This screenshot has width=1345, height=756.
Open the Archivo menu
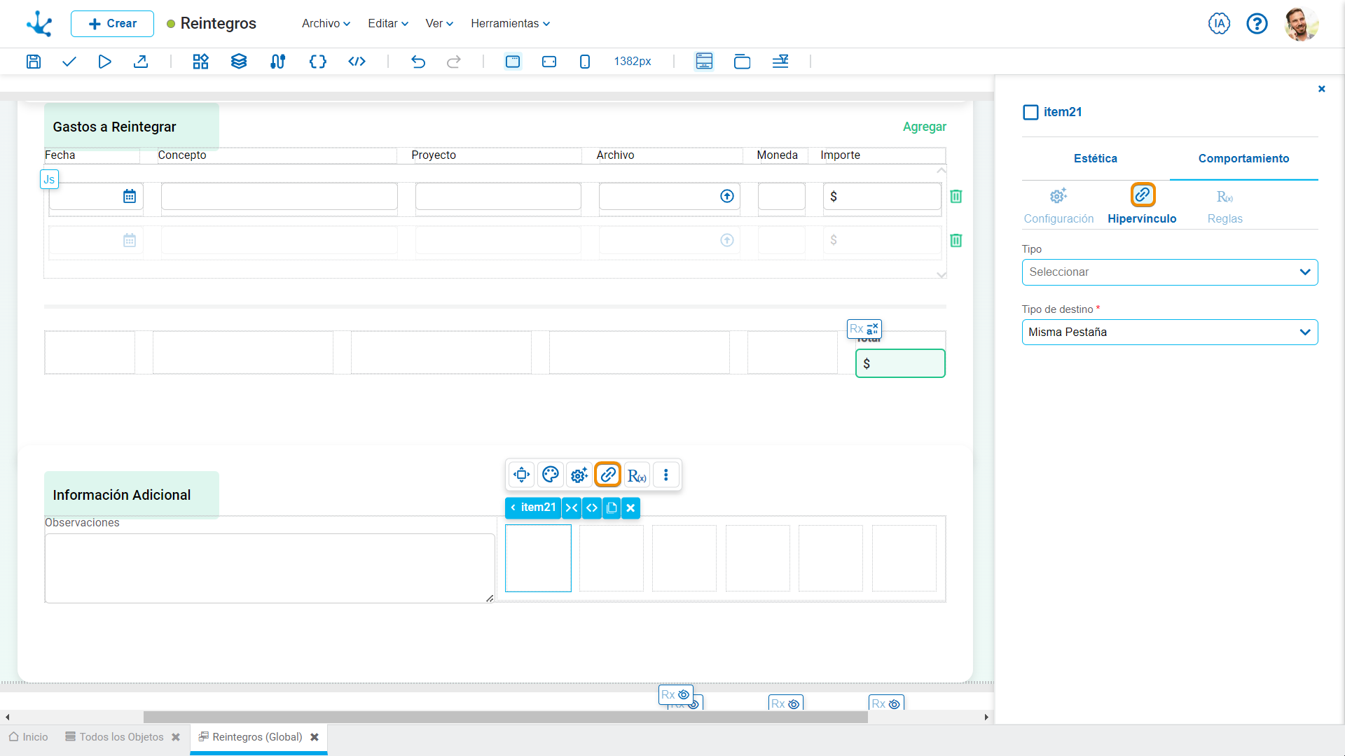pos(326,24)
